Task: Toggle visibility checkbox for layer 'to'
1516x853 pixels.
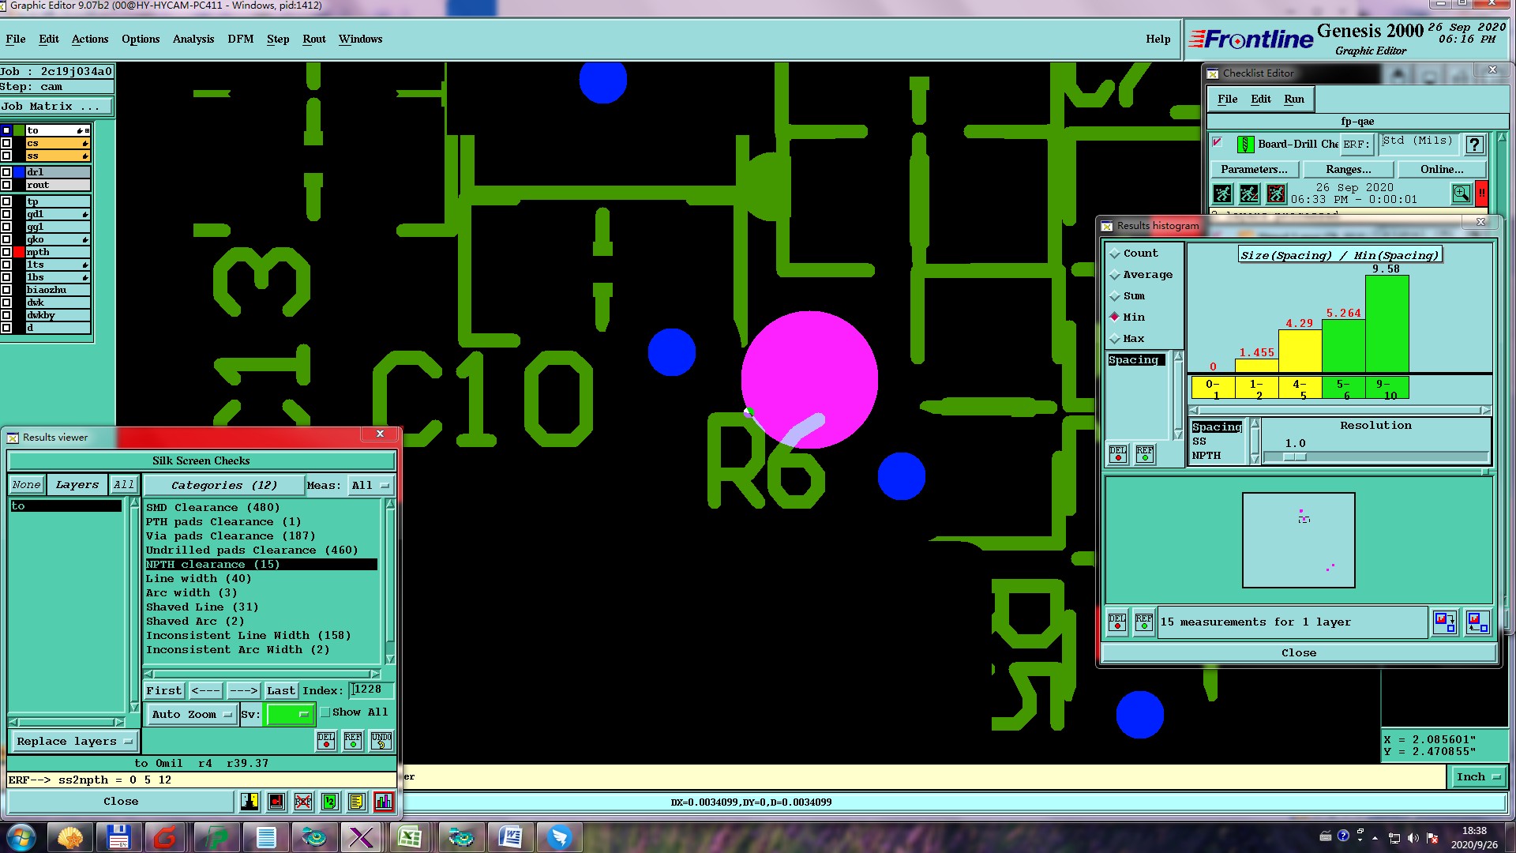Action: pos(6,130)
